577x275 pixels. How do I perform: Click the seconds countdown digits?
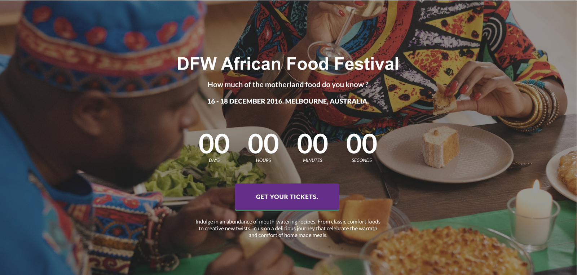tap(362, 144)
